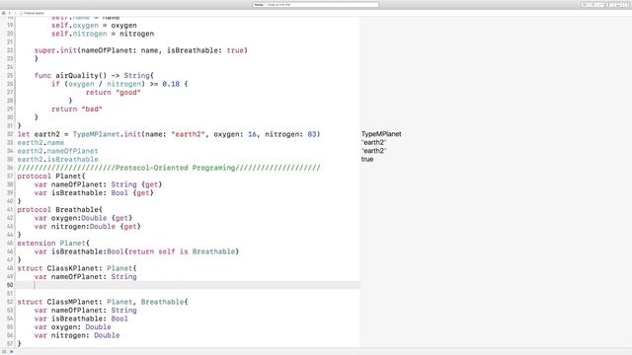Click the oxygen value 16 on line 32
632x355 pixels.
click(x=252, y=134)
